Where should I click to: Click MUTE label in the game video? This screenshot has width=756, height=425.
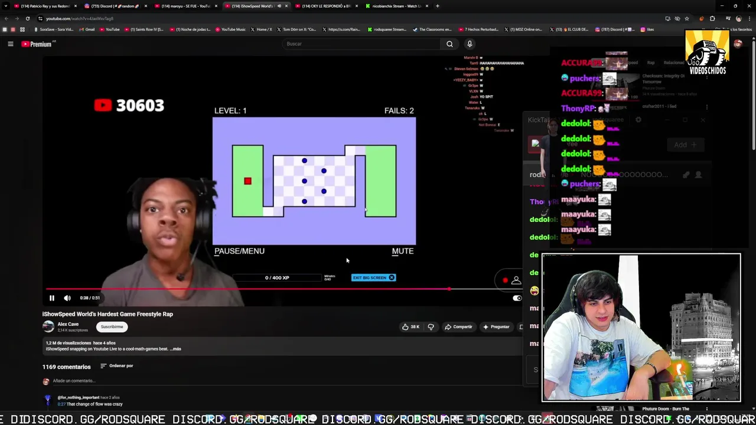pos(403,251)
